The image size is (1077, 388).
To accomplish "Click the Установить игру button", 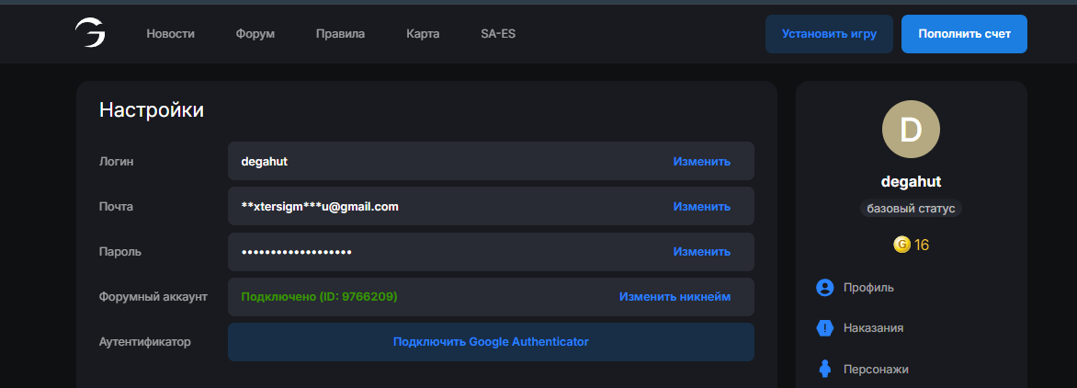I will [829, 34].
